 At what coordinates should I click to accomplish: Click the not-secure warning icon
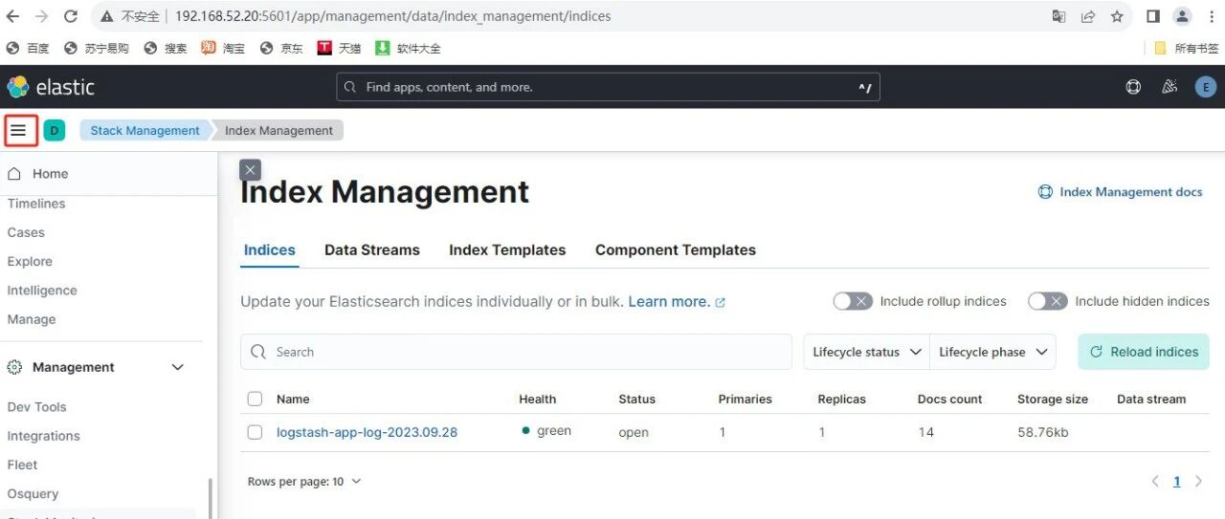click(108, 16)
